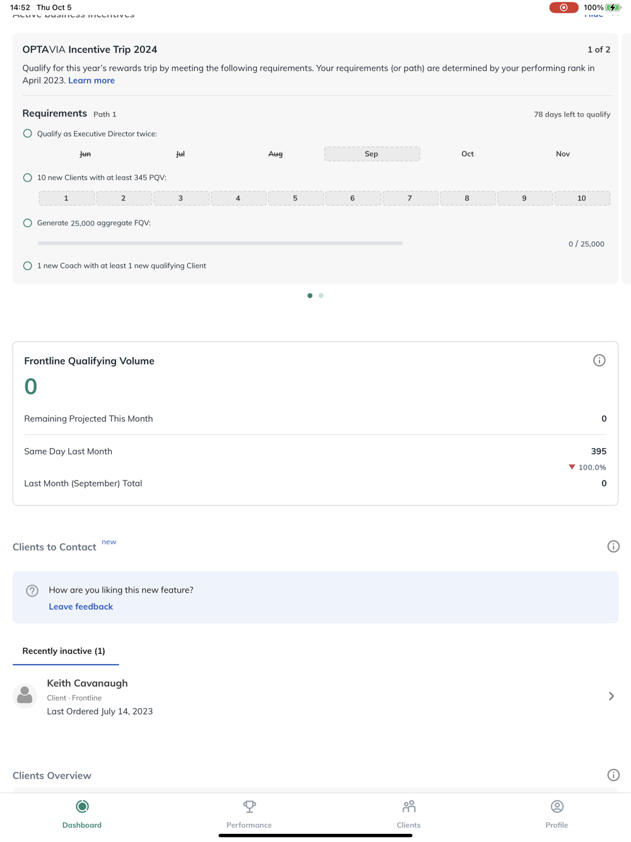Open the Profile icon
Screen dimensions: 631x842
(x=557, y=807)
